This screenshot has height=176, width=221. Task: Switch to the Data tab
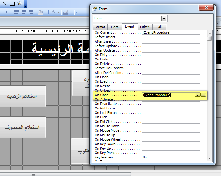115,27
